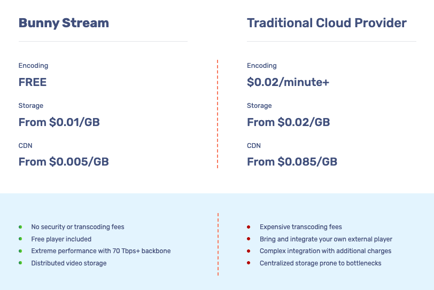Click green dot beside "Distributed video storage"
Image resolution: width=434 pixels, height=290 pixels.
[x=20, y=263]
